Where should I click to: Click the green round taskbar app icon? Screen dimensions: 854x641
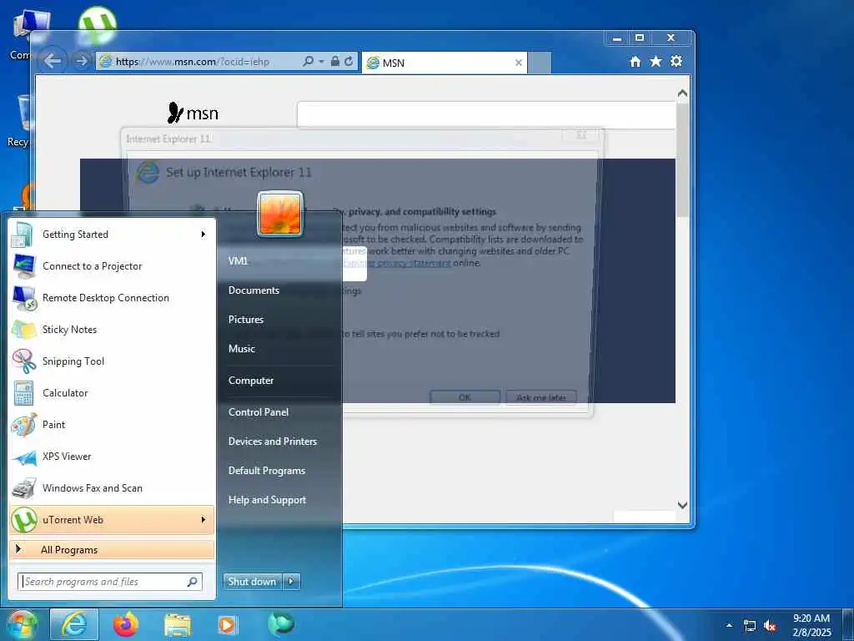tap(281, 623)
